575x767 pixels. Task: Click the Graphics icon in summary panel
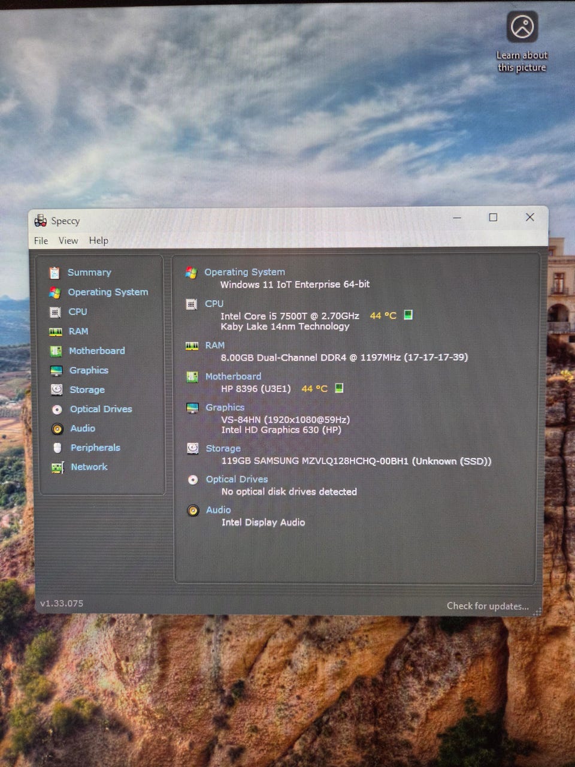192,407
